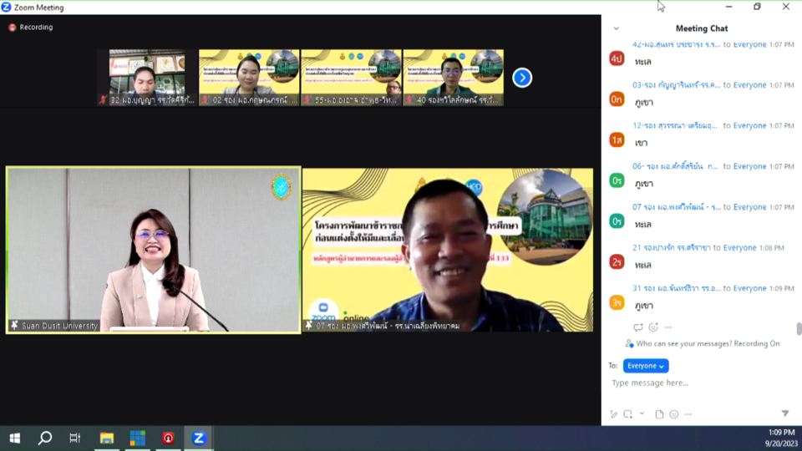Click the red 4ป avatar in chat

617,58
